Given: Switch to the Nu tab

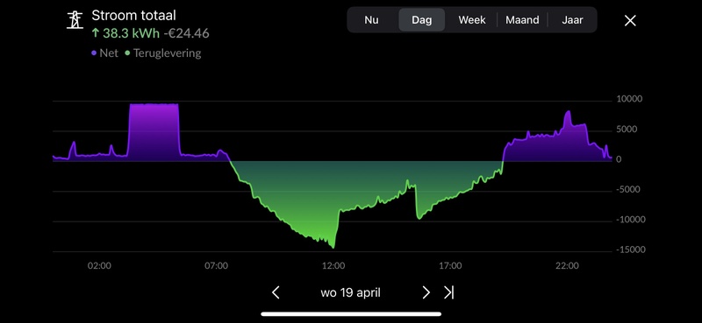Looking at the screenshot, I should pos(371,20).
